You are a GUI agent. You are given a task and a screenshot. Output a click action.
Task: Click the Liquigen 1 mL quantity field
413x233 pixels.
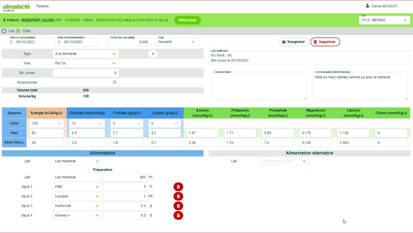click(x=126, y=196)
